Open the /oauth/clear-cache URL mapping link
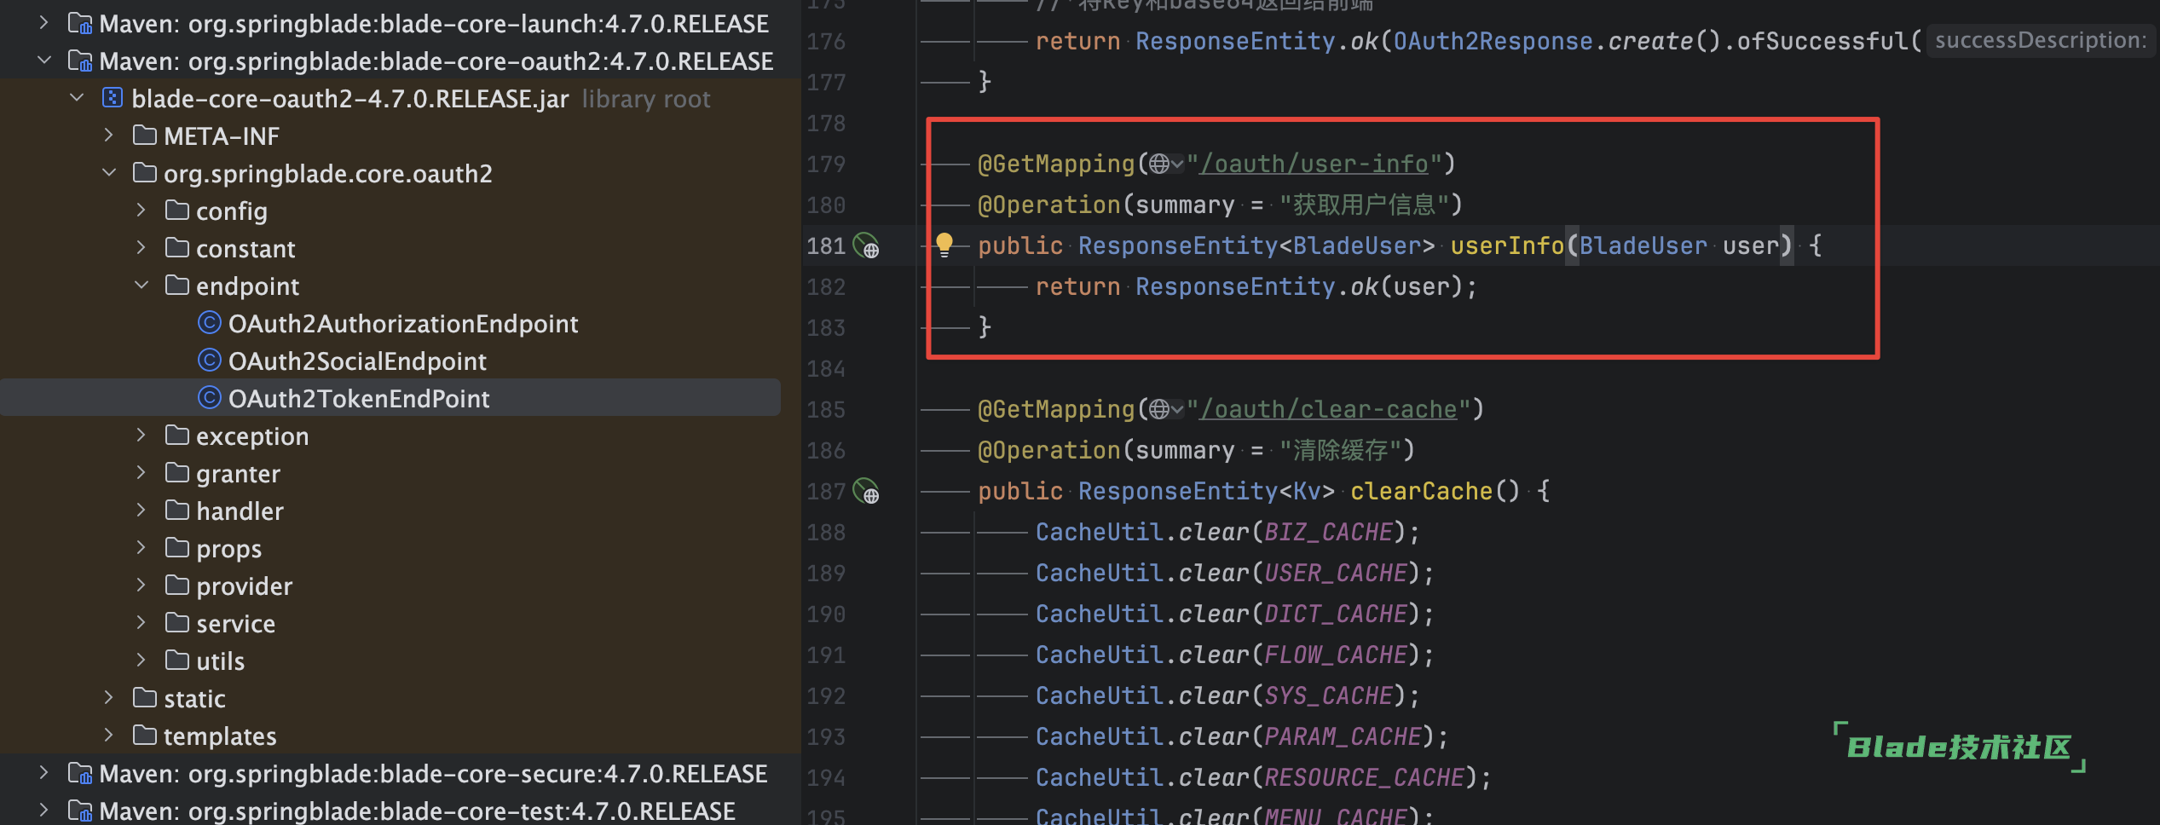The height and width of the screenshot is (825, 2160). (1328, 409)
